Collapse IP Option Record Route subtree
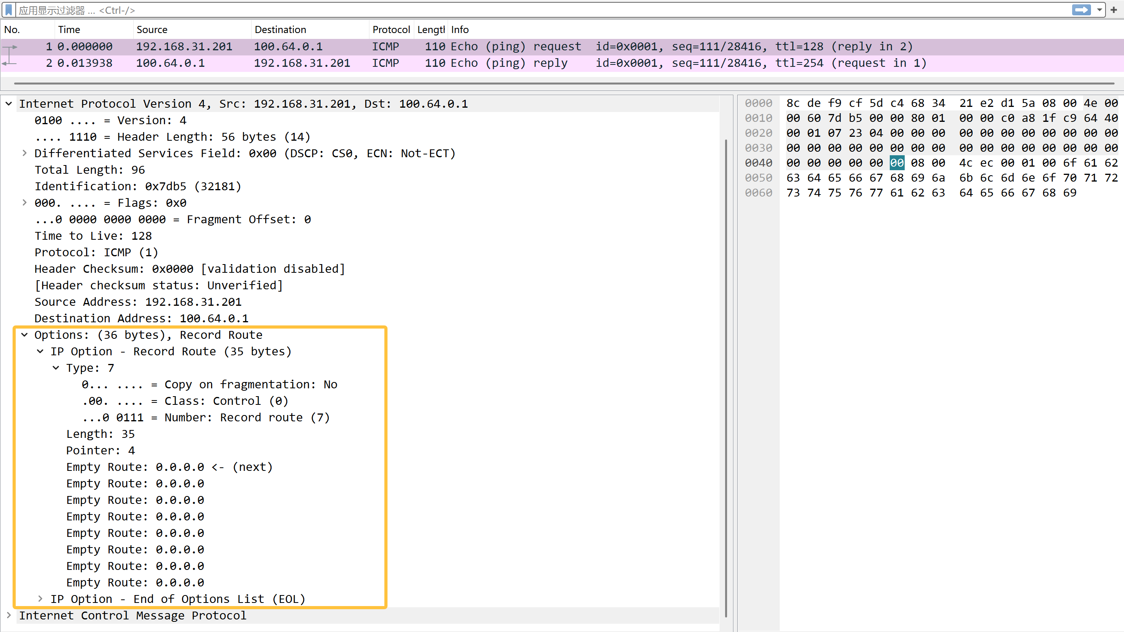Screen dimensions: 1124x632 click(x=40, y=351)
